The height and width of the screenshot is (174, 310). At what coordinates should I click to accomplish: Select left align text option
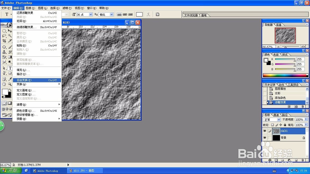click(119, 15)
